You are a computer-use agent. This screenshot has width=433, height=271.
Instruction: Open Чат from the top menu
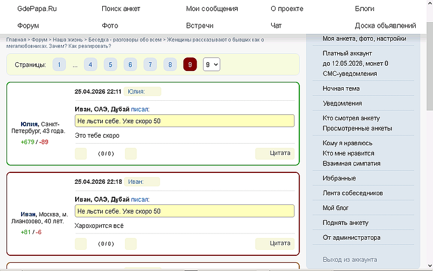click(276, 25)
